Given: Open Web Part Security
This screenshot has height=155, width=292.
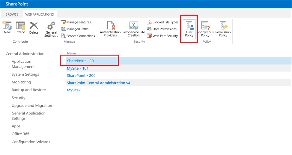Looking at the screenshot, I should point(162,36).
